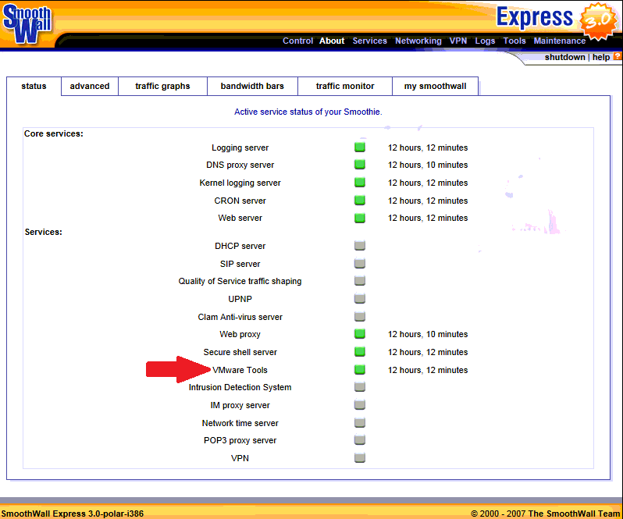Click the Secure shell server label

(240, 352)
